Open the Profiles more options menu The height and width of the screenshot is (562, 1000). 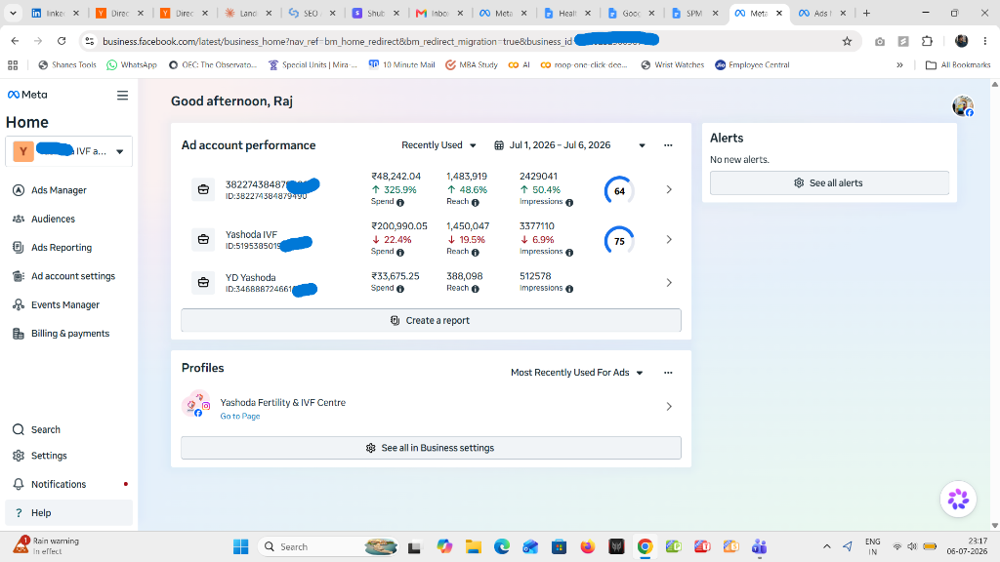point(668,373)
